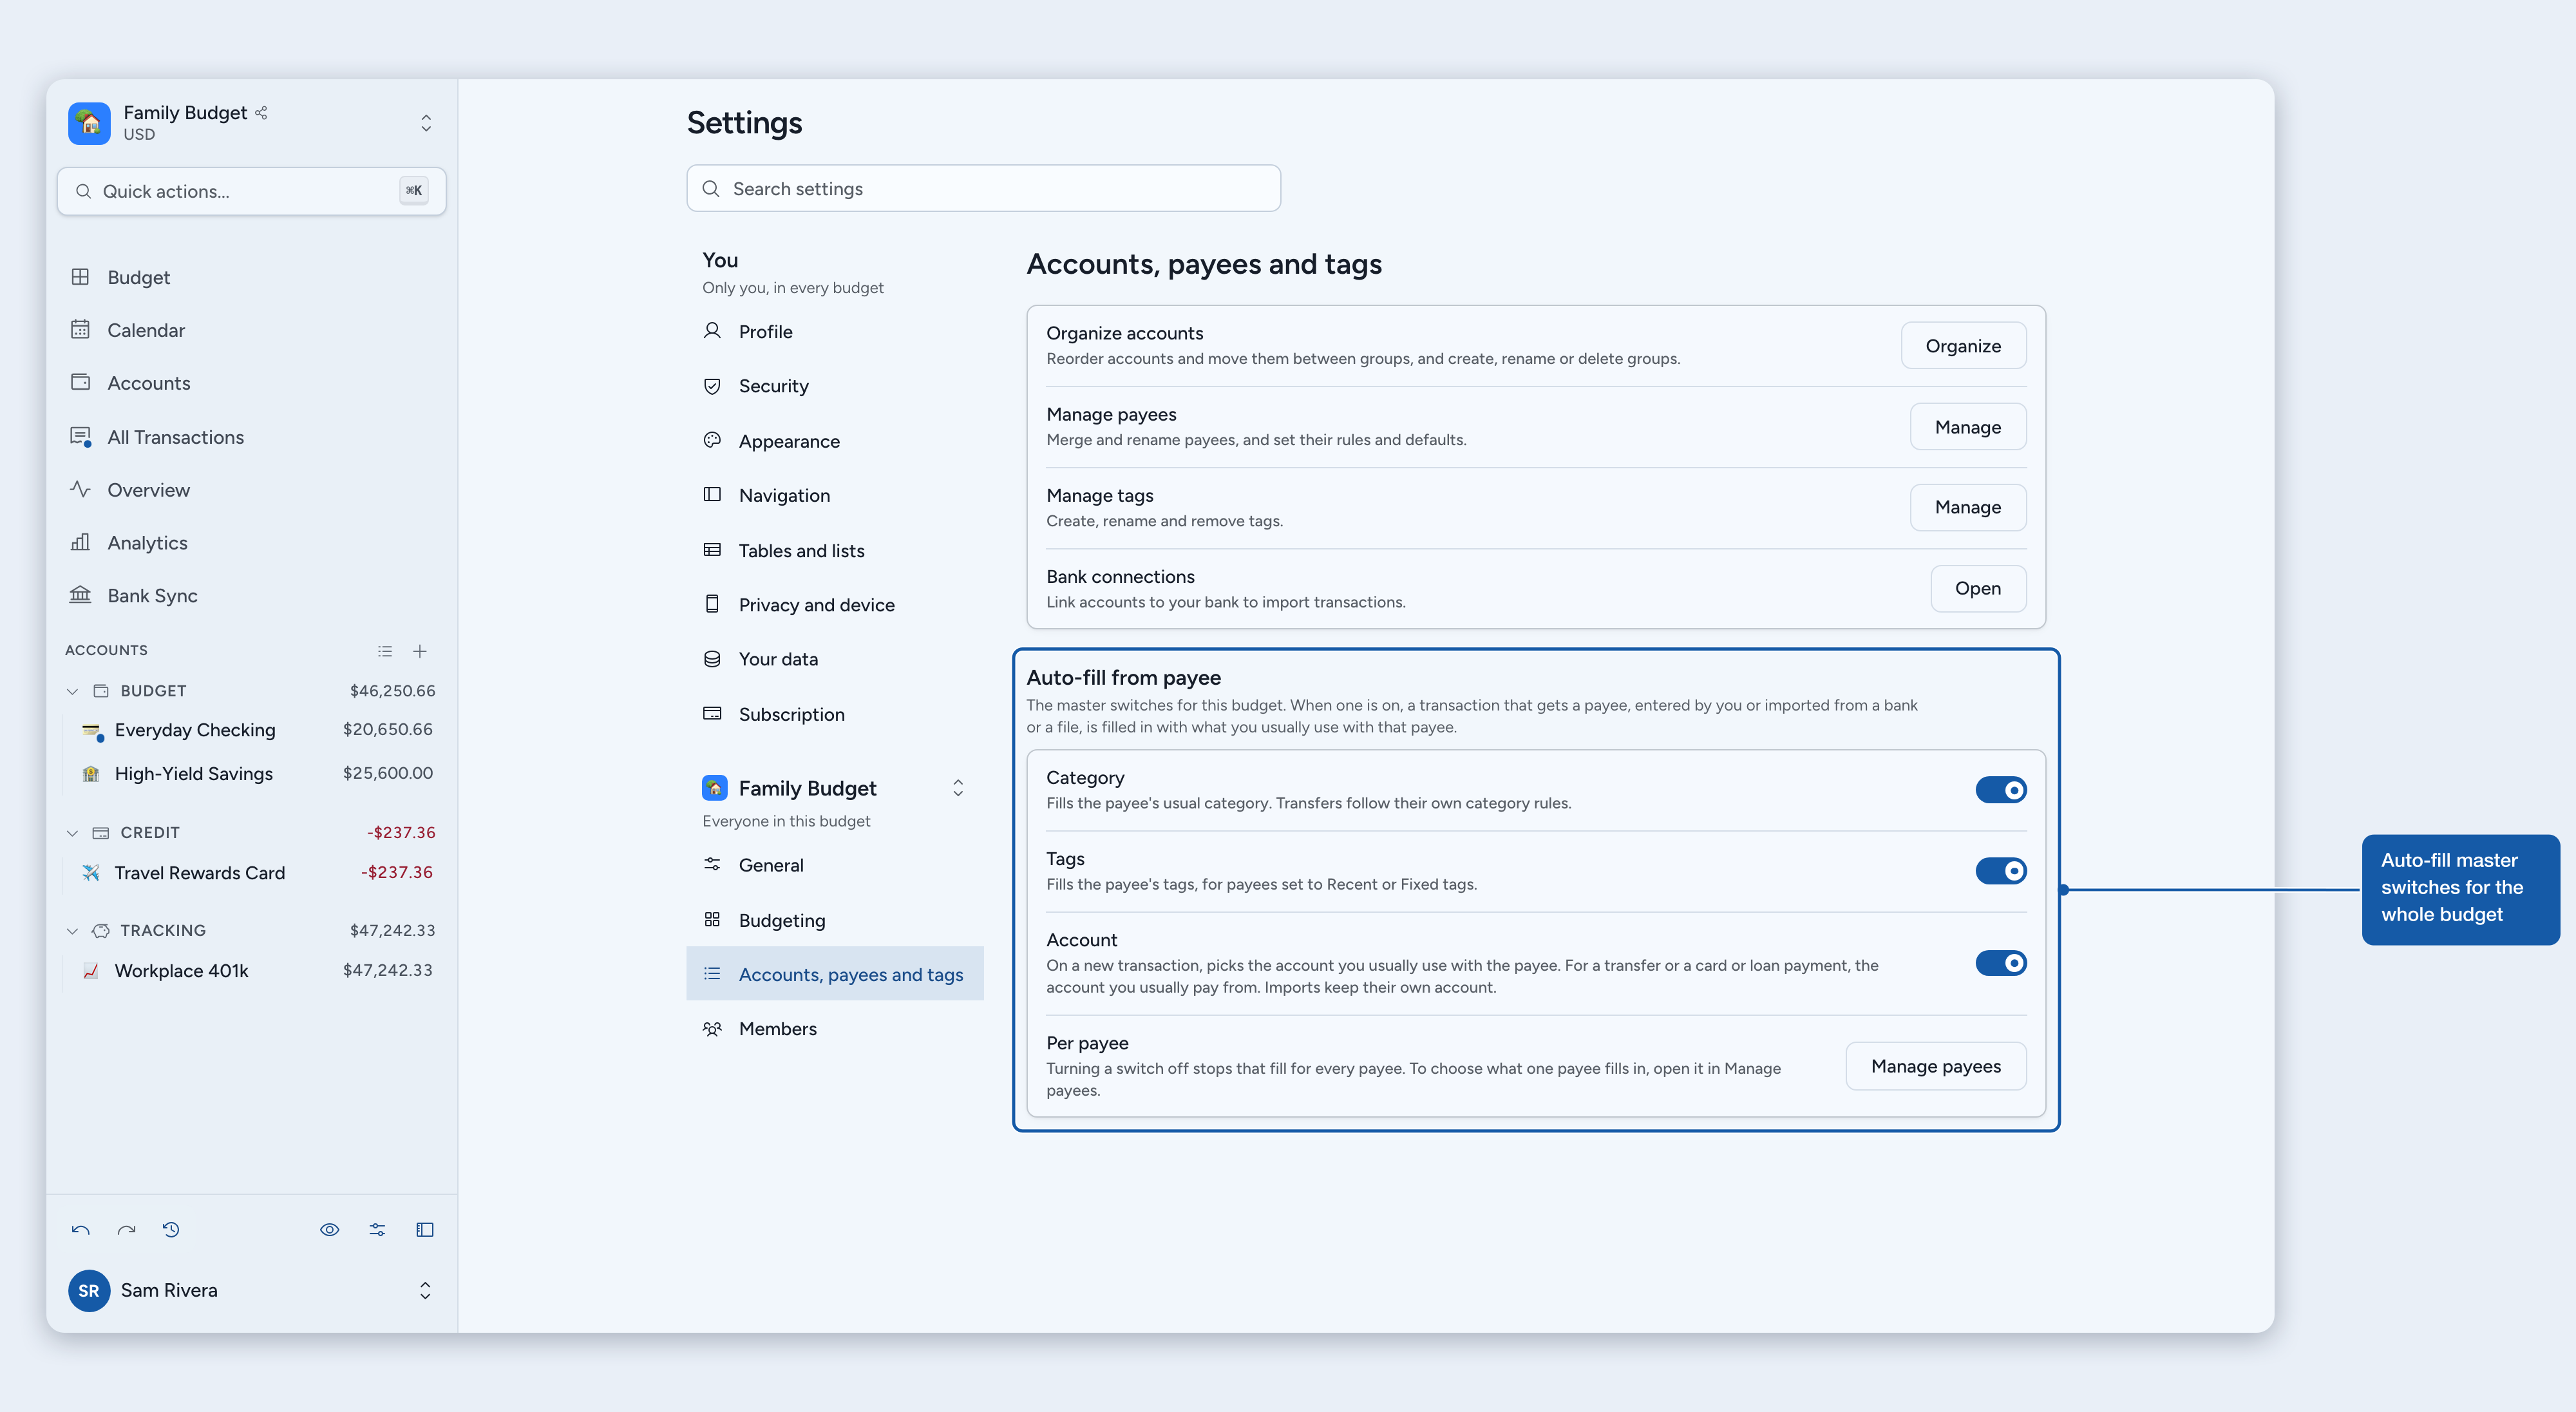
Task: Click the accounts list reorder icon
Action: 385,651
